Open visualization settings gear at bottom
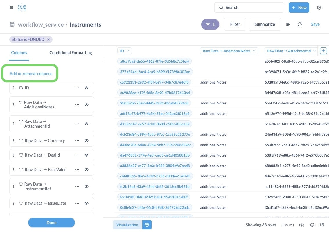Screen dimensions: 329x232 (147, 225)
